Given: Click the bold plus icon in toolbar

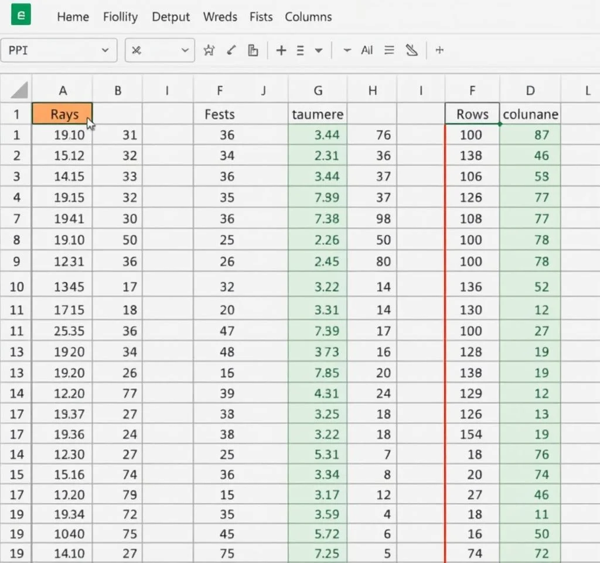Looking at the screenshot, I should tap(281, 50).
